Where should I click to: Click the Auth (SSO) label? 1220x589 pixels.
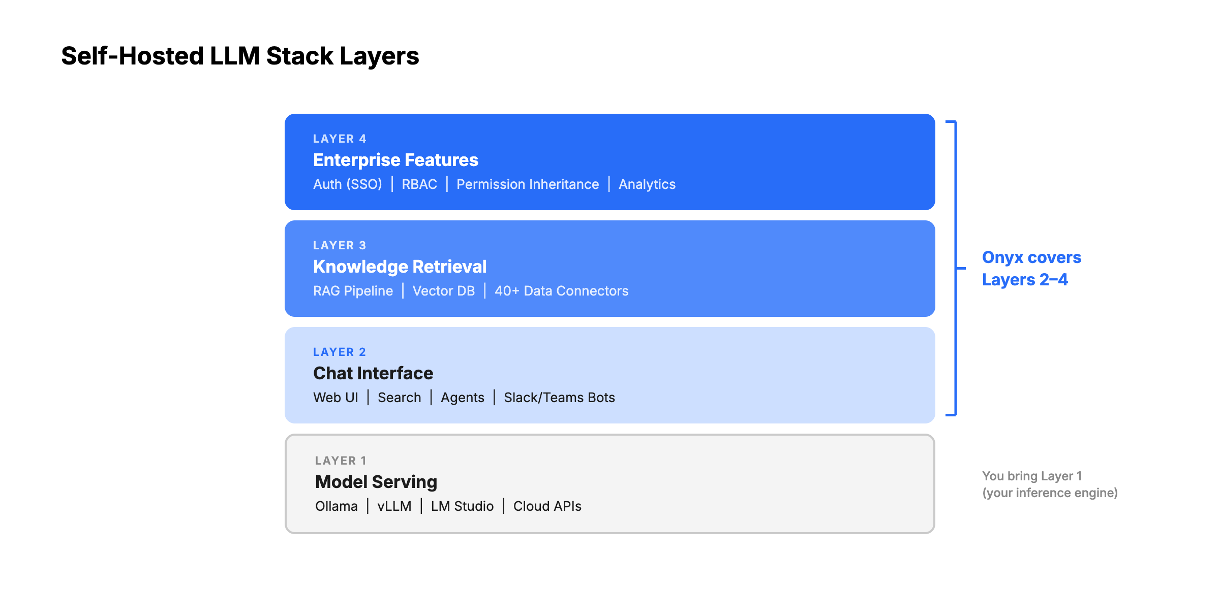[347, 184]
